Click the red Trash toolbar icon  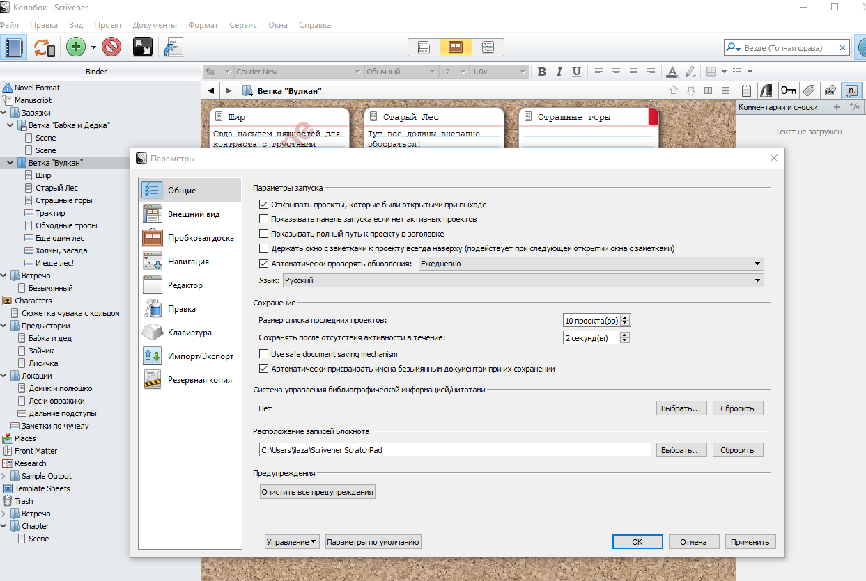(111, 47)
